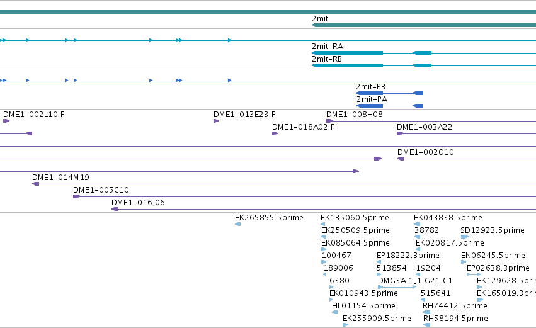Select the 2mit-PA coding segment bar

(x=369, y=106)
